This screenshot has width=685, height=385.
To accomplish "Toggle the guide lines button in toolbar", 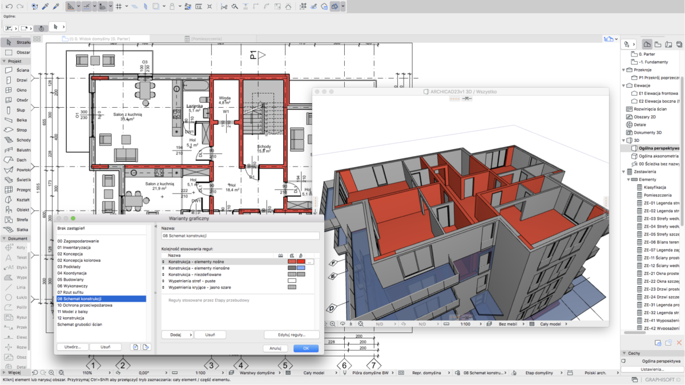I will point(87,7).
